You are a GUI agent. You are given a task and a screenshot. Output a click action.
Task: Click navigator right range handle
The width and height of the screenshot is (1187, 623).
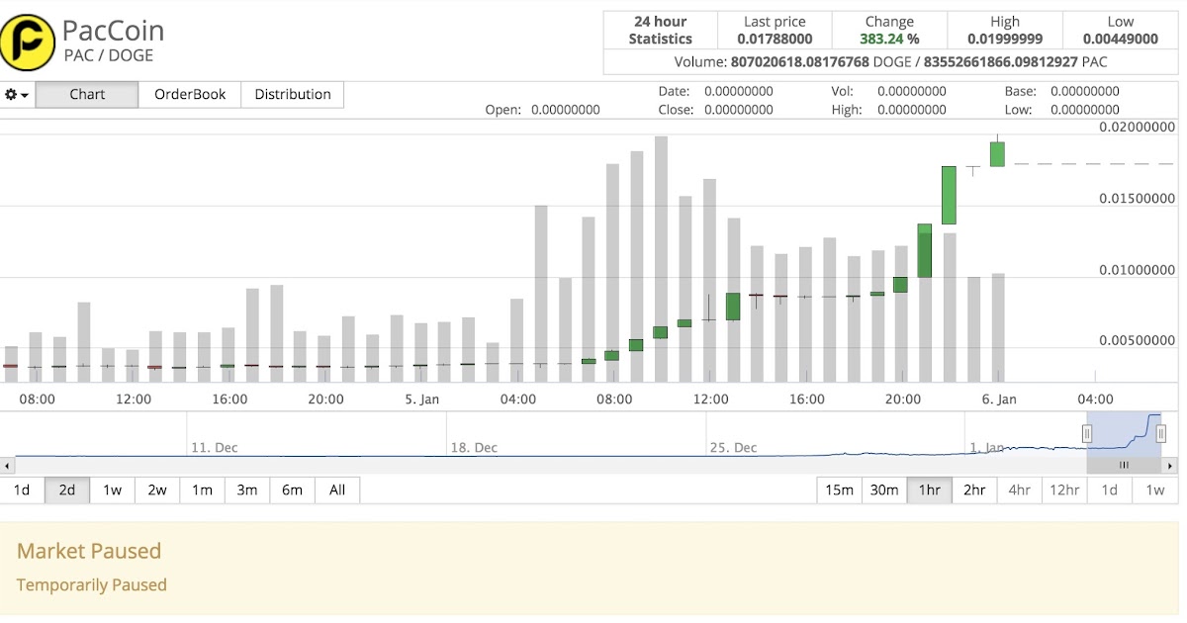[1161, 433]
